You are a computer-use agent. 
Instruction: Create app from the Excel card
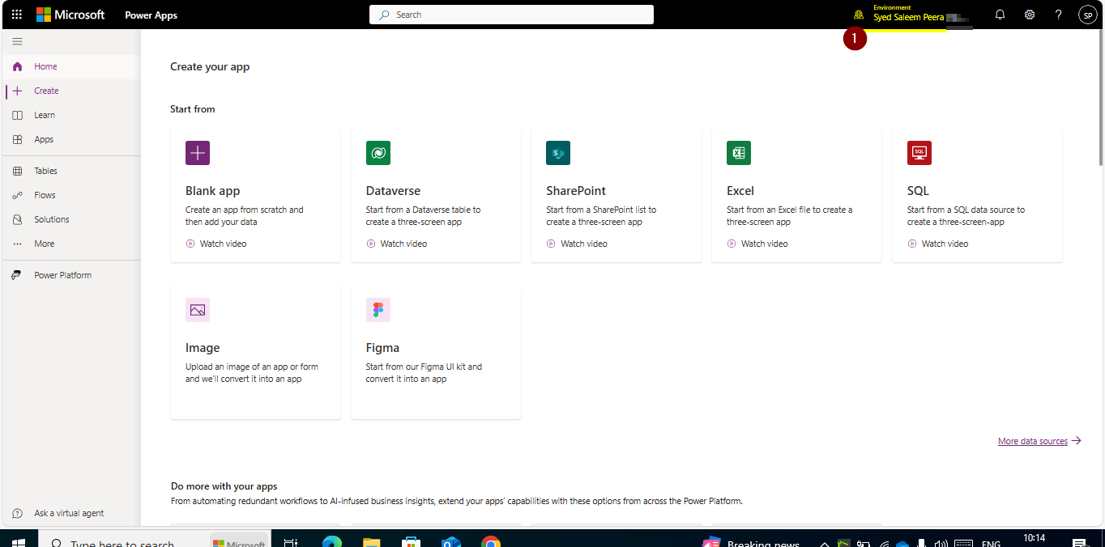796,194
